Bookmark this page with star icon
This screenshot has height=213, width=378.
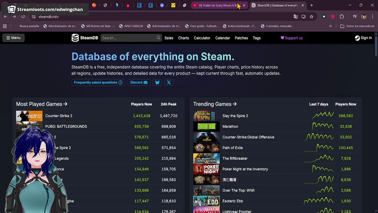[312, 17]
